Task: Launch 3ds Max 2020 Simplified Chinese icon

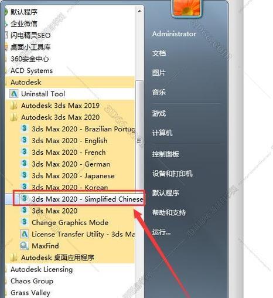Action: click(x=24, y=199)
